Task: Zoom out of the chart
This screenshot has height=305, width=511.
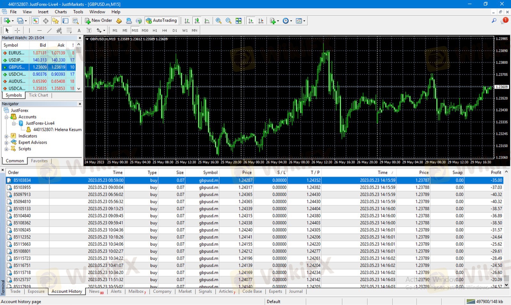Action: click(x=228, y=21)
